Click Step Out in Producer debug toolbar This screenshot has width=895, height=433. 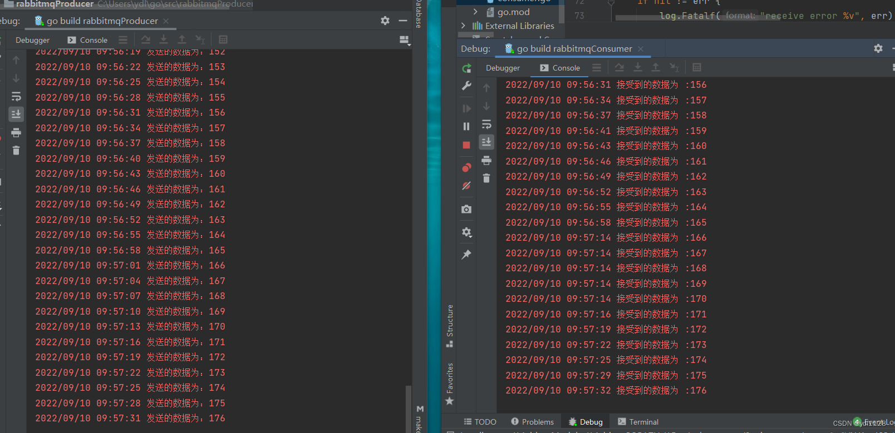pyautogui.click(x=182, y=39)
